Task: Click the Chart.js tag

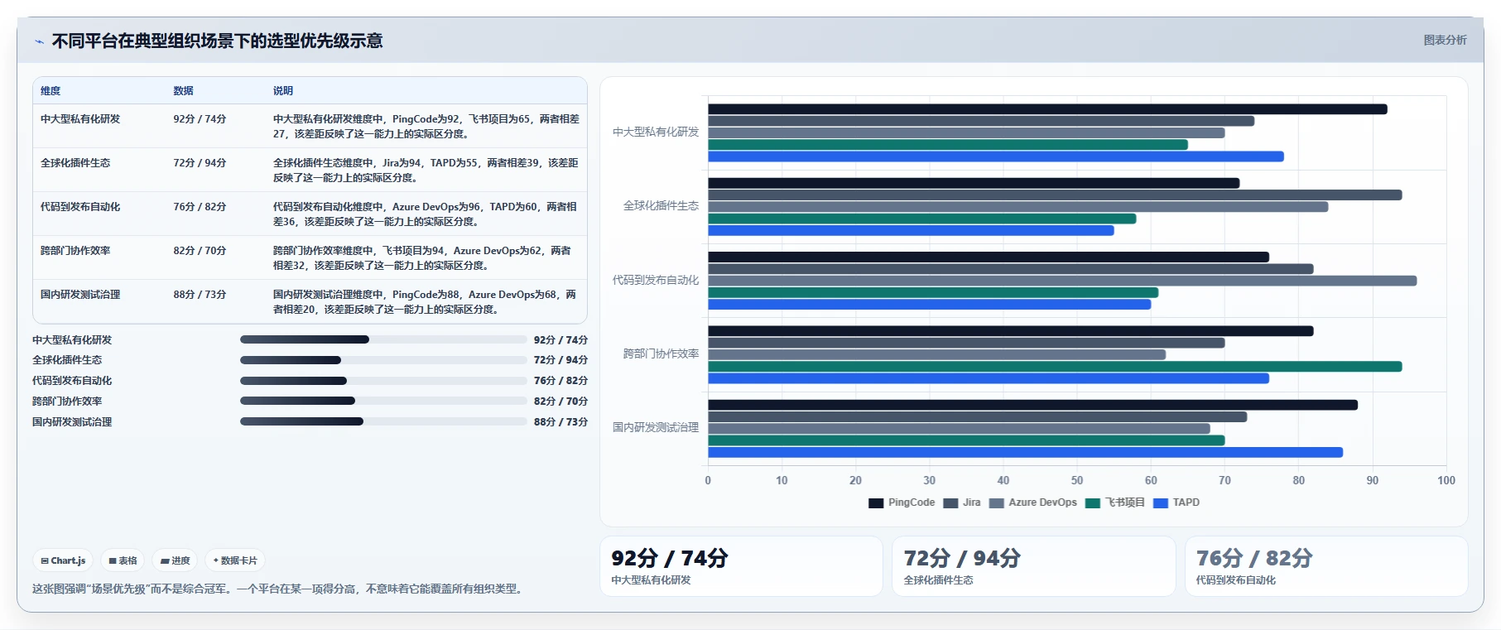Action: 63,560
